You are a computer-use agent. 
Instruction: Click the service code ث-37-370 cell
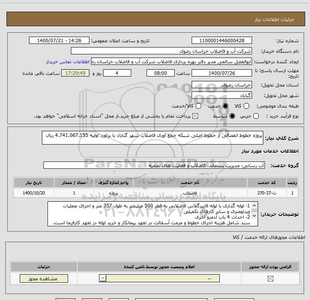point(267,193)
